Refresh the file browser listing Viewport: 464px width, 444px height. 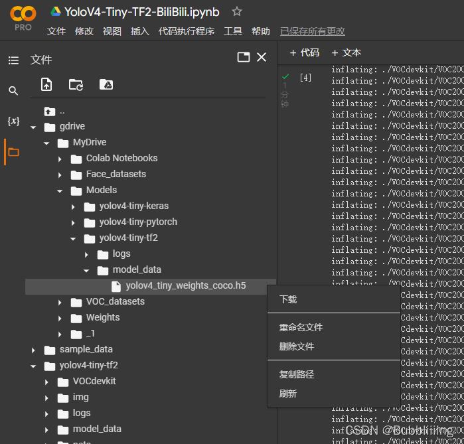(76, 84)
